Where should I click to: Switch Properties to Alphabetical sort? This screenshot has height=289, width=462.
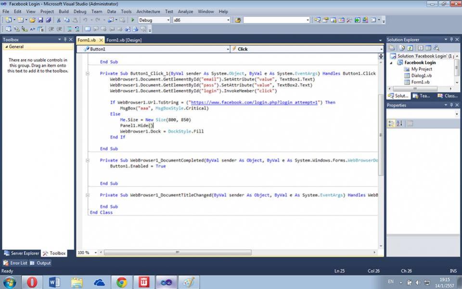click(399, 124)
